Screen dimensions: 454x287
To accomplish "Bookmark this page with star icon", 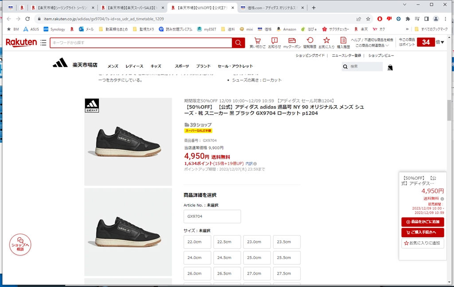I will click(368, 19).
